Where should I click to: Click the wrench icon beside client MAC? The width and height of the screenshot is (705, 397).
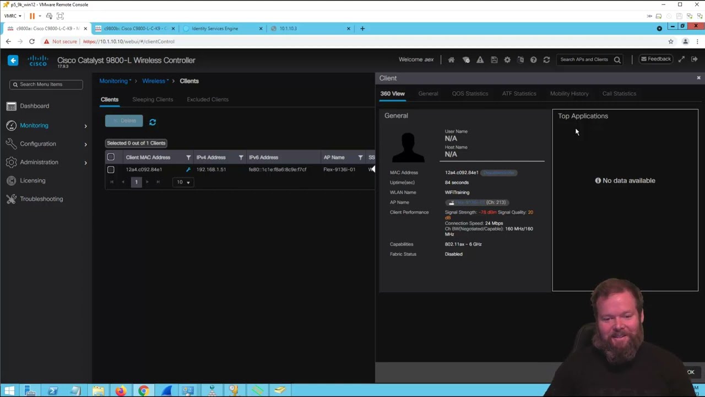(188, 169)
